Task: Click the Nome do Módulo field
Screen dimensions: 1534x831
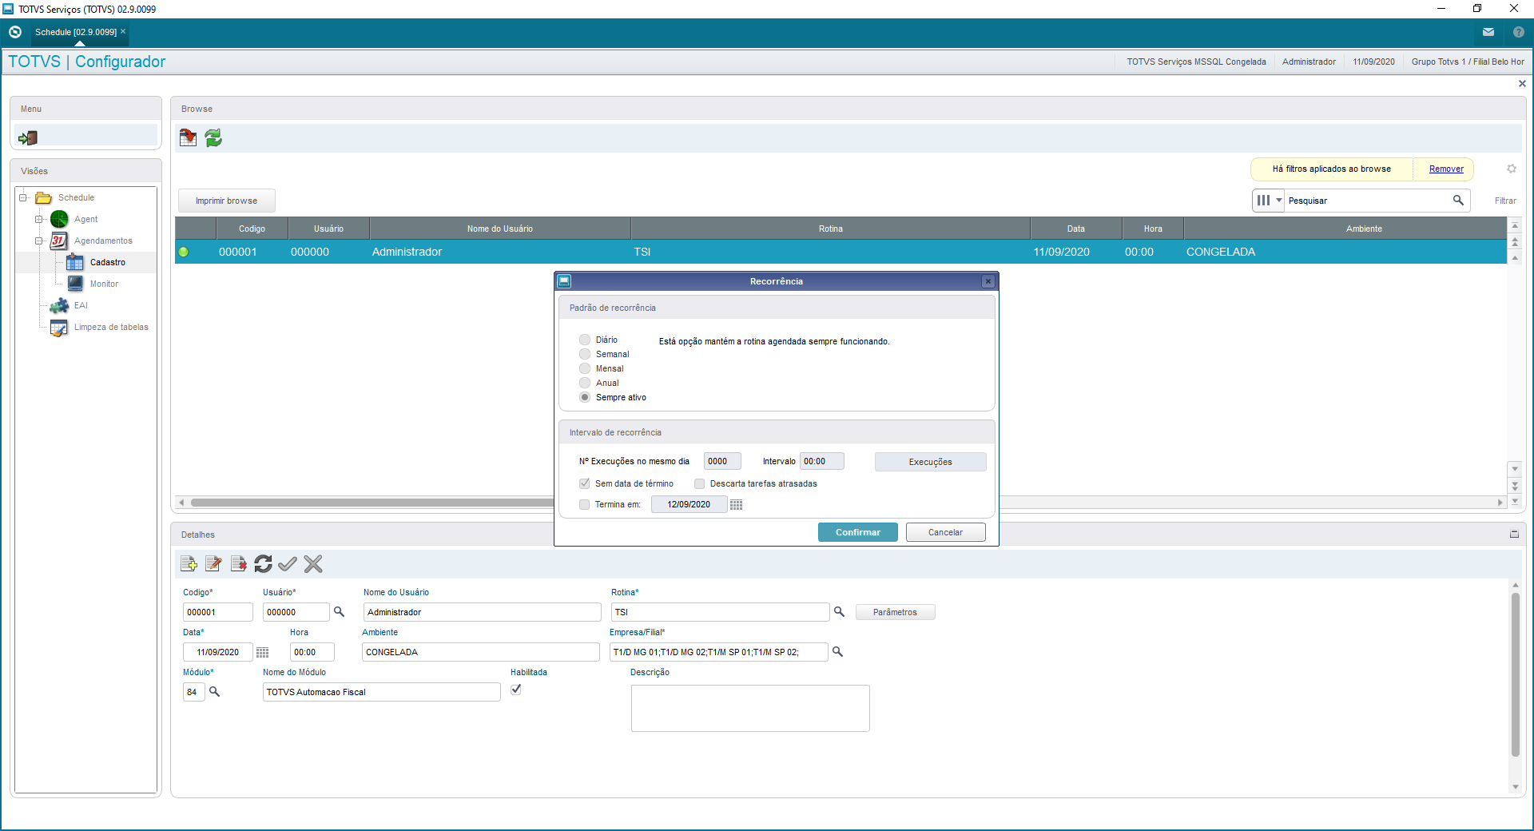Action: click(x=382, y=692)
